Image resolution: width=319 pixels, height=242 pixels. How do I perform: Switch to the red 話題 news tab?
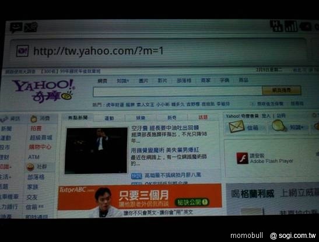click(203, 117)
